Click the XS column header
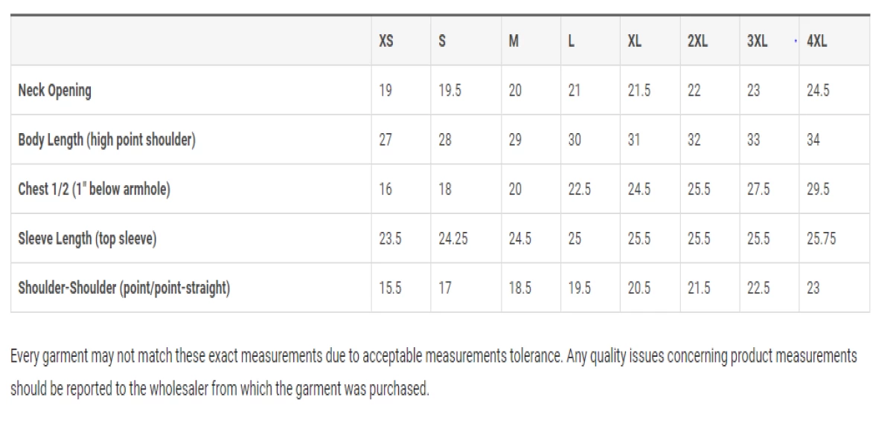 coord(386,42)
